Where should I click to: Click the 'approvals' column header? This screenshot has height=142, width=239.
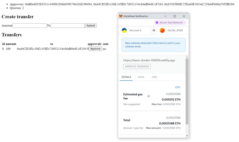94,44
